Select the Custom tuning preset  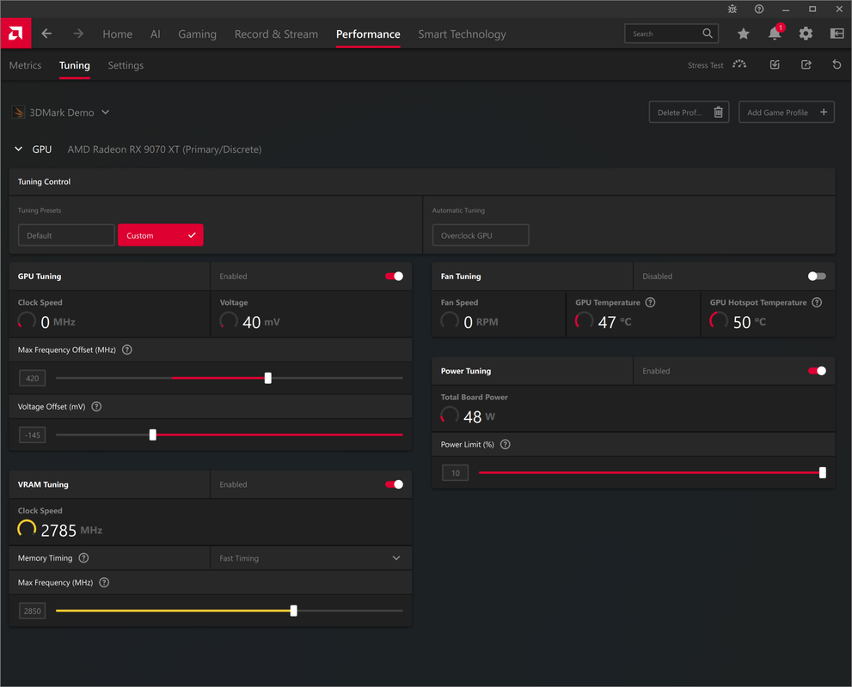tap(160, 235)
